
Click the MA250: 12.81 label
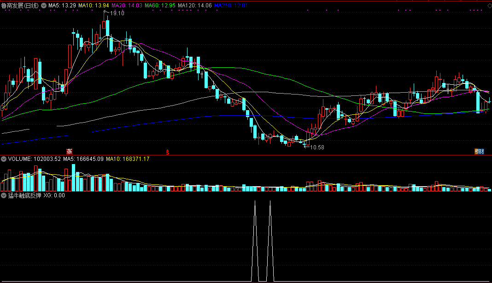pos(231,6)
